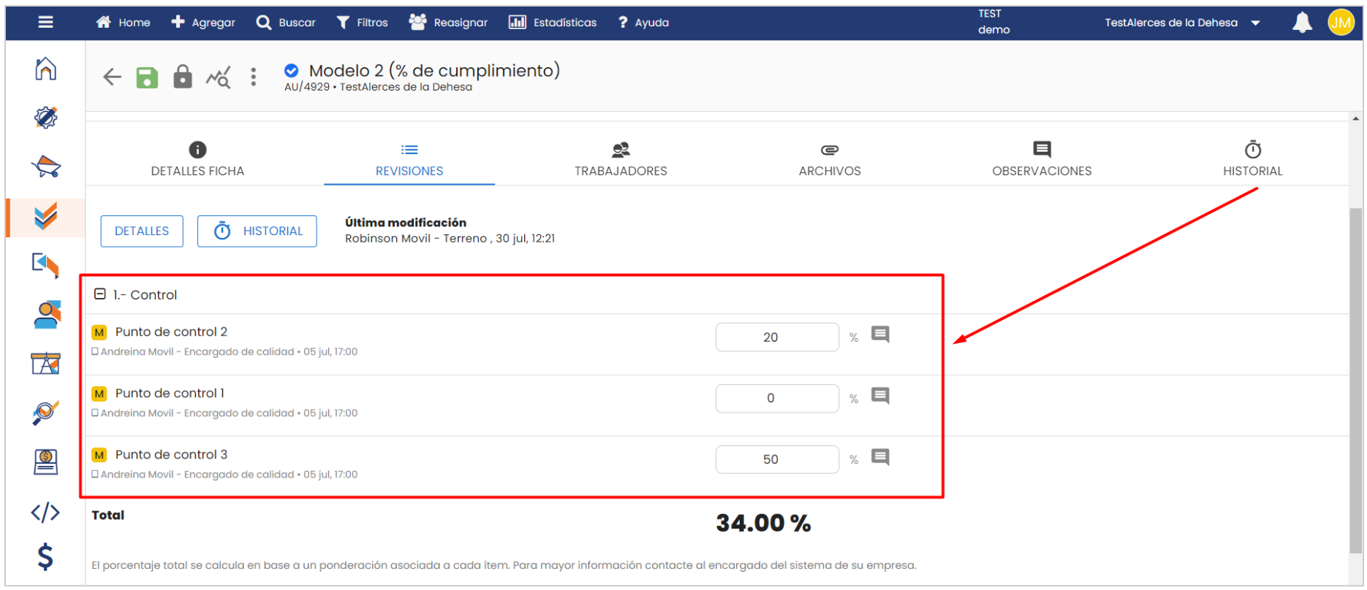The height and width of the screenshot is (590, 1367).
Task: Click the HISTORIAL button under revisions
Action: 257,231
